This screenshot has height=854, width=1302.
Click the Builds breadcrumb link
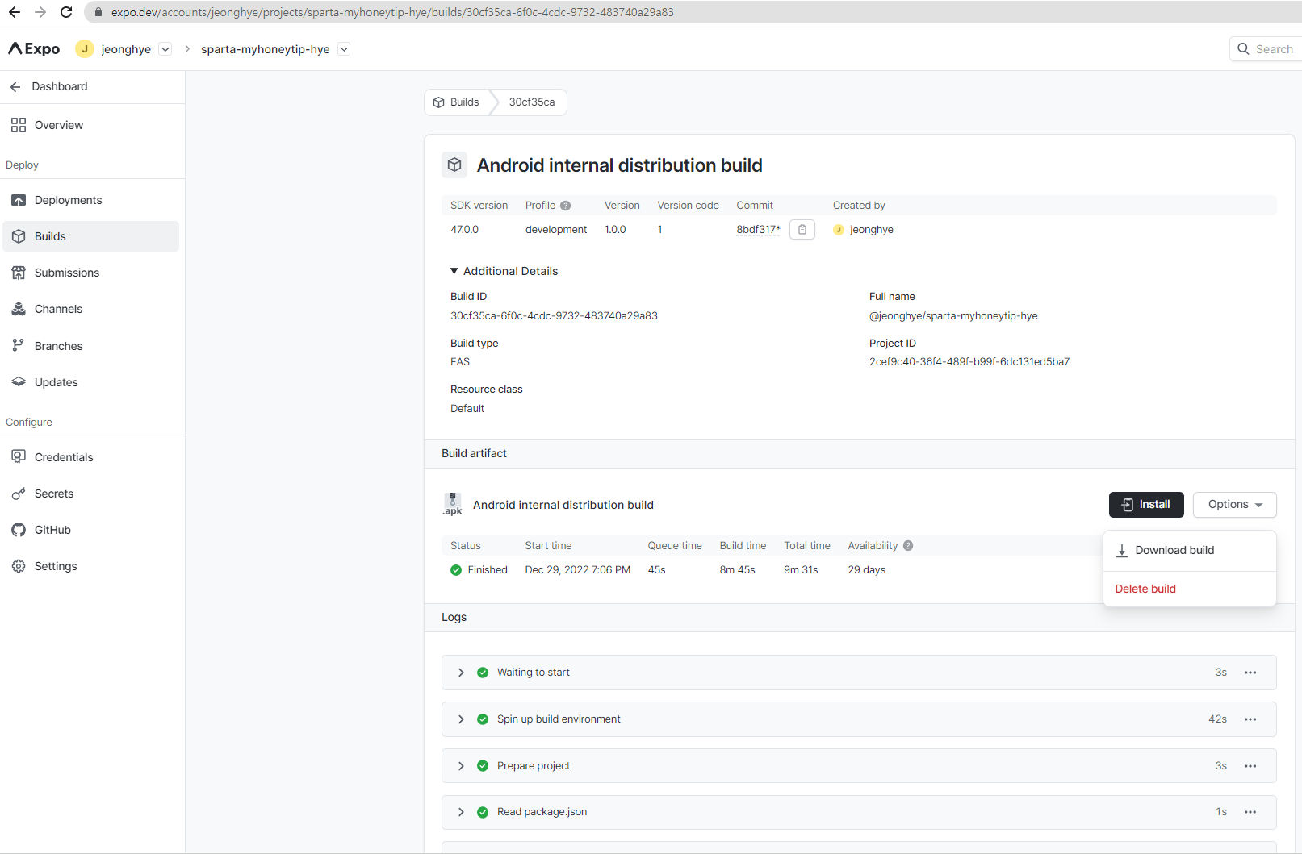[x=457, y=102]
